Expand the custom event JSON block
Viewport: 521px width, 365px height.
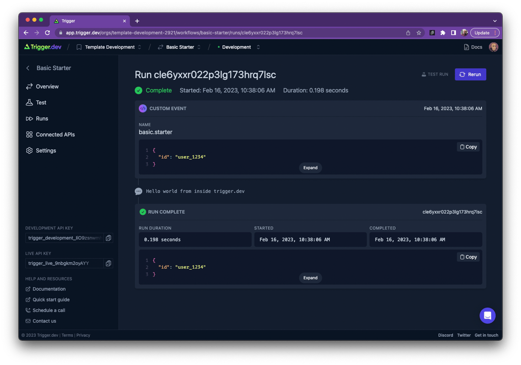310,168
